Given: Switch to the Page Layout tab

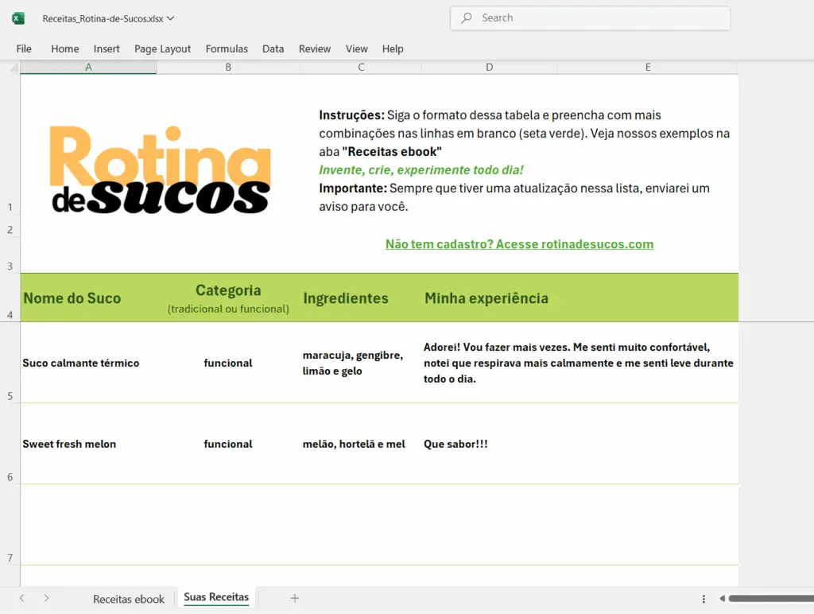Looking at the screenshot, I should tap(162, 49).
